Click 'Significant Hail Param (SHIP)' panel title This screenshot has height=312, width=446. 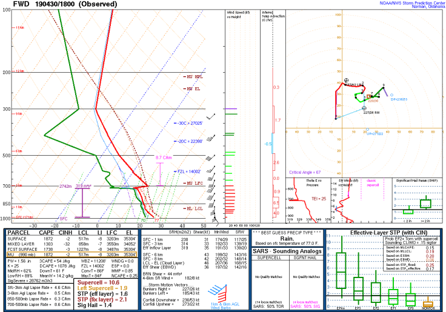point(417,181)
